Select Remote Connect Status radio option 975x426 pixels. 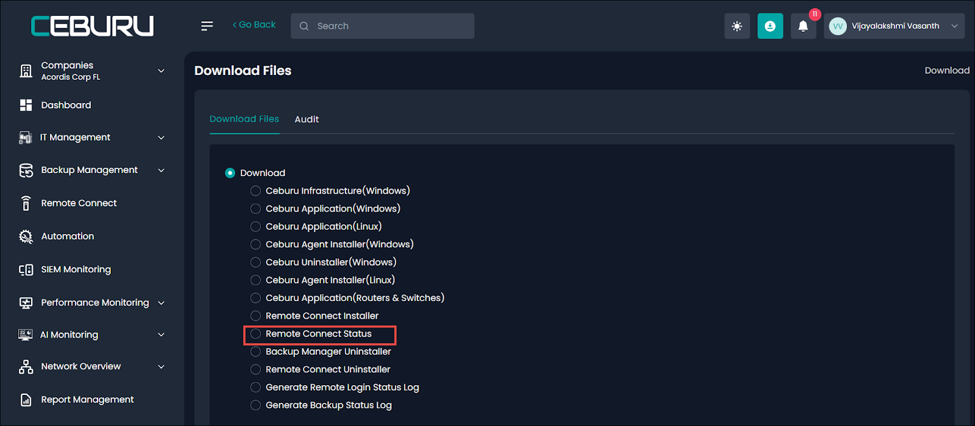tap(255, 334)
